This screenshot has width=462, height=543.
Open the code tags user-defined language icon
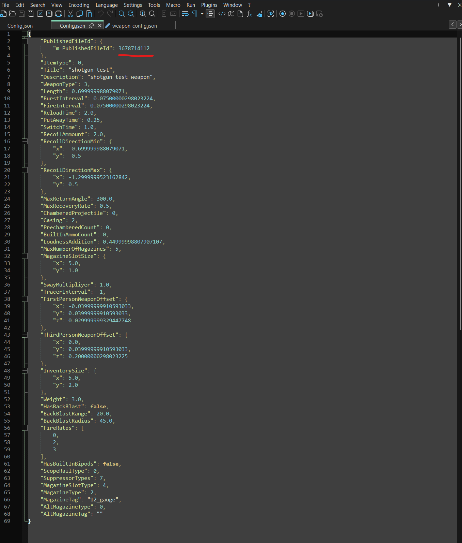coord(222,14)
